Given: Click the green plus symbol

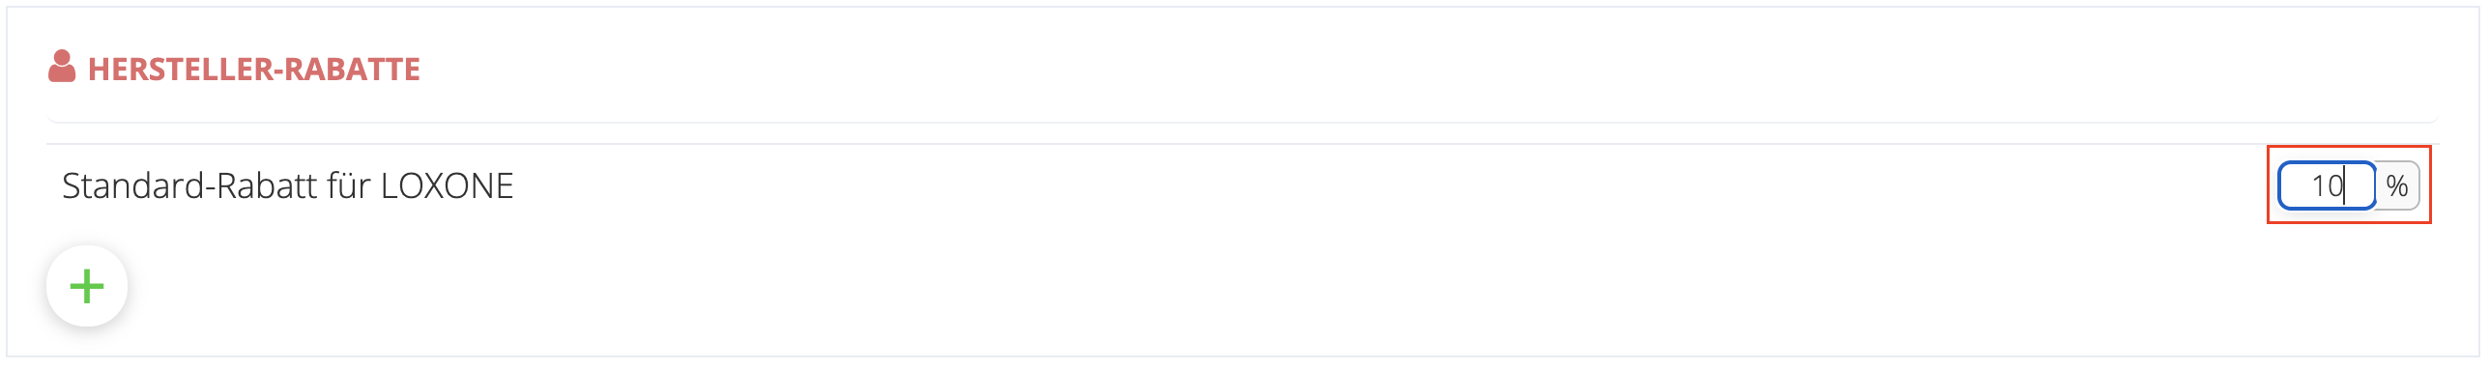Looking at the screenshot, I should tap(87, 286).
